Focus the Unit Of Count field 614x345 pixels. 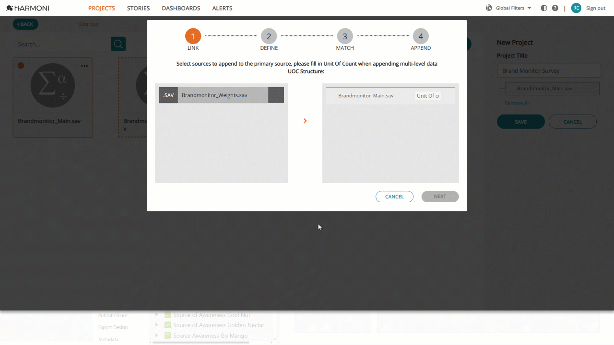(x=428, y=96)
